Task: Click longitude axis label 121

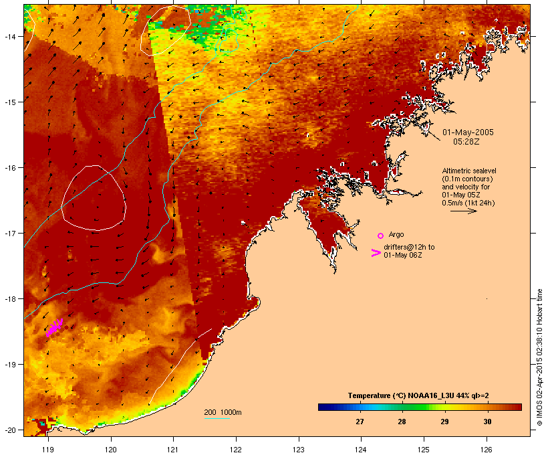Action: [173, 450]
